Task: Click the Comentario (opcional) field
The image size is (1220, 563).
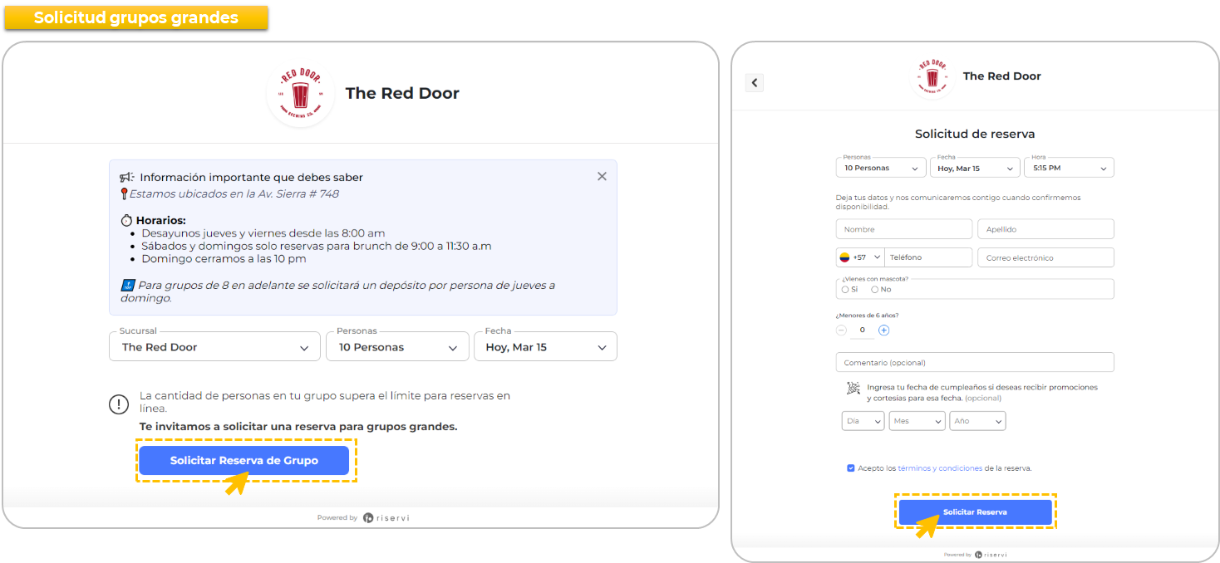Action: coord(975,362)
